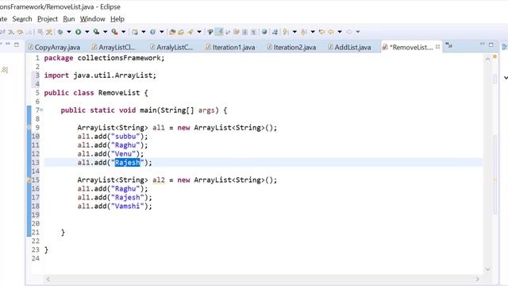The image size is (508, 286).
Task: Click the Toggle Block Selection icon
Action: coord(245,32)
